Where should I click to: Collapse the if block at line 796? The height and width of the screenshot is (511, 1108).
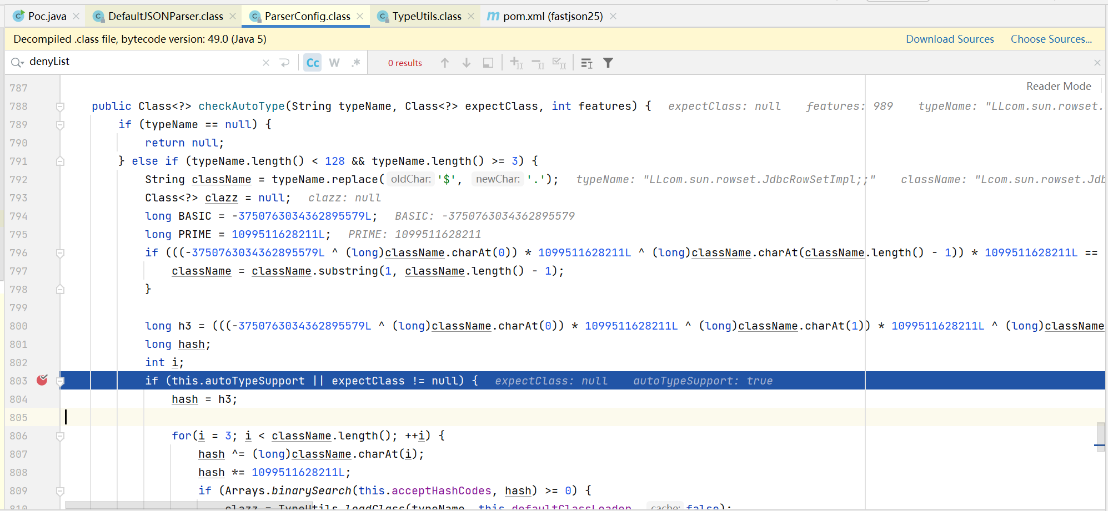click(x=60, y=253)
